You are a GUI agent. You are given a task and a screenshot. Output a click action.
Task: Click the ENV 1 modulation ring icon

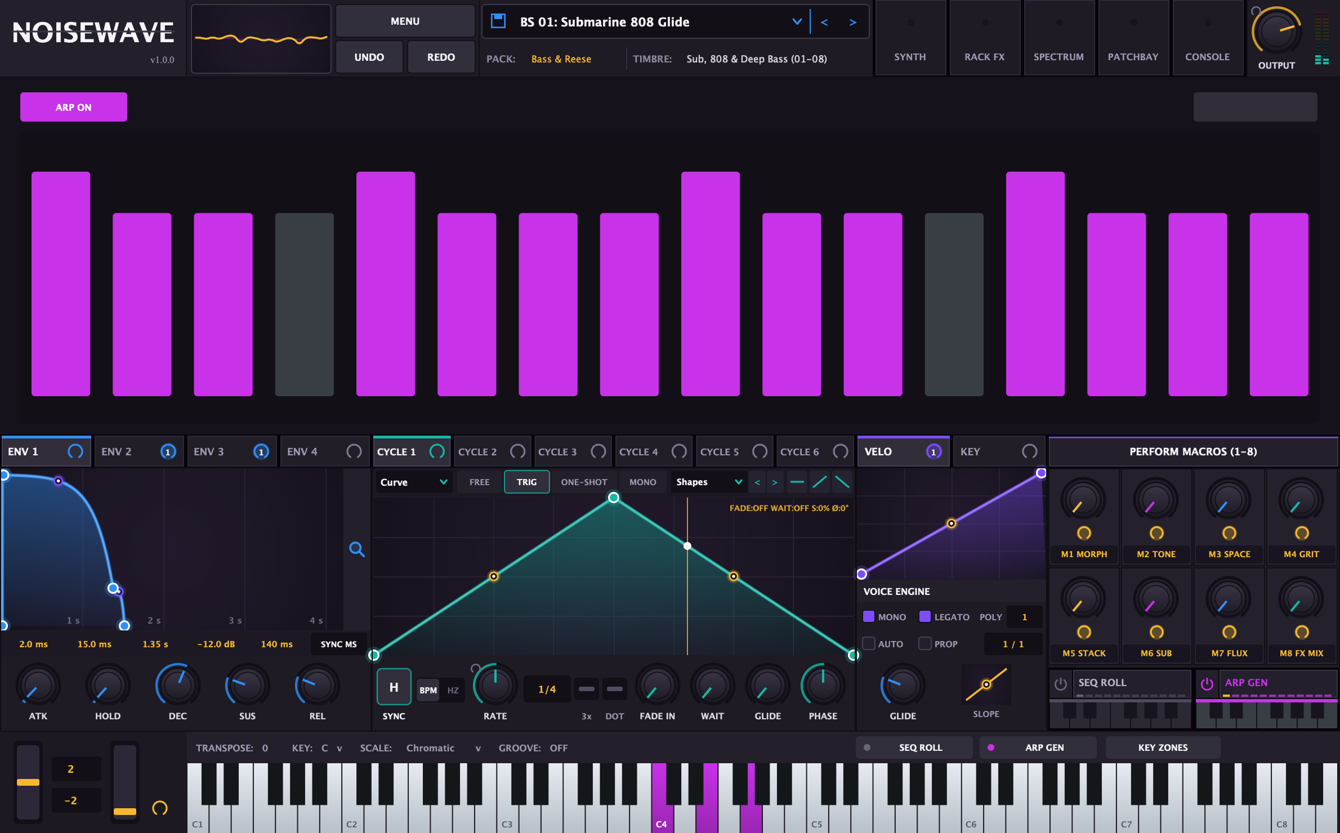click(x=75, y=451)
